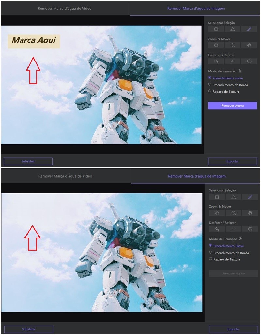This screenshot has height=335, width=261.
Task: Click zoom in icon in bottom panel
Action: coord(217,213)
